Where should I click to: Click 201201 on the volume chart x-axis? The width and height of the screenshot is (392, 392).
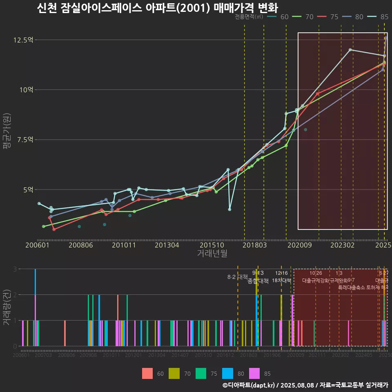(133, 355)
